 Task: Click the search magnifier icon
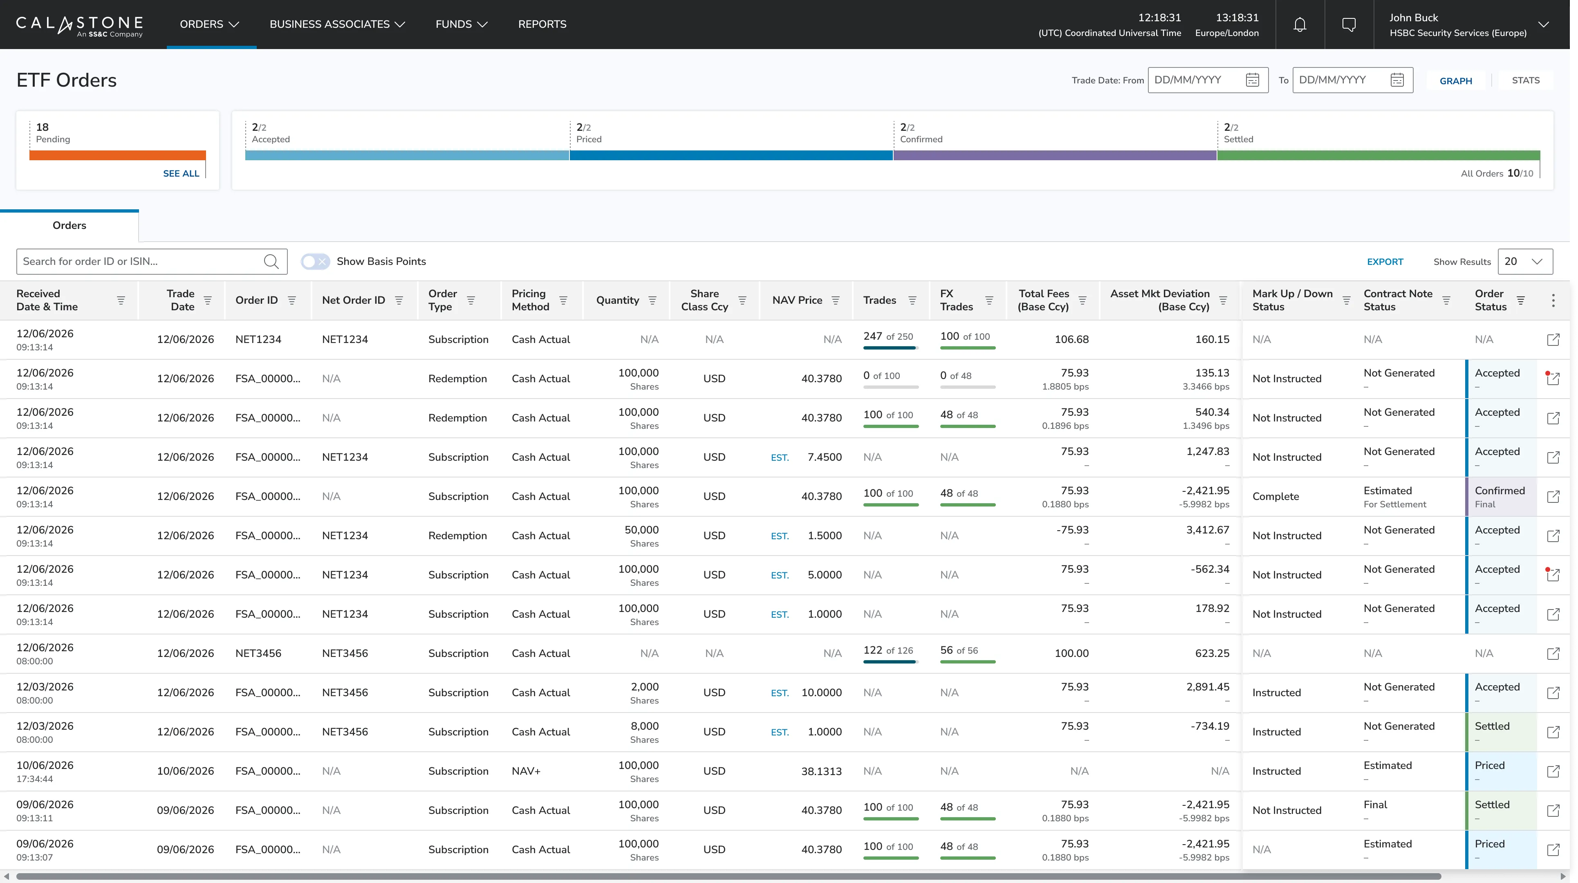[x=271, y=262]
